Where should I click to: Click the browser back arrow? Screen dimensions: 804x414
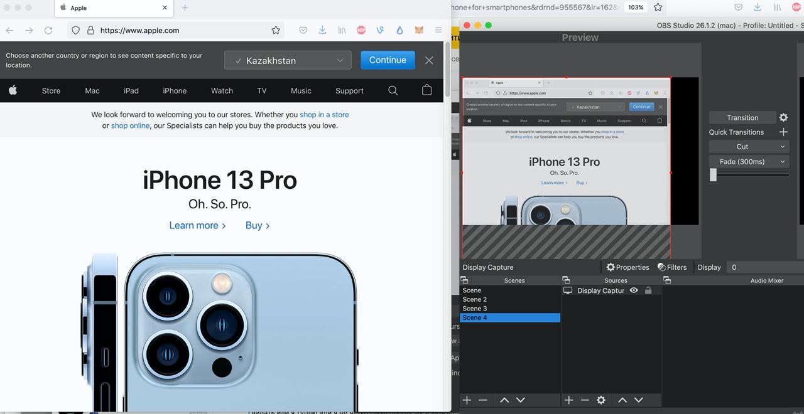click(10, 30)
